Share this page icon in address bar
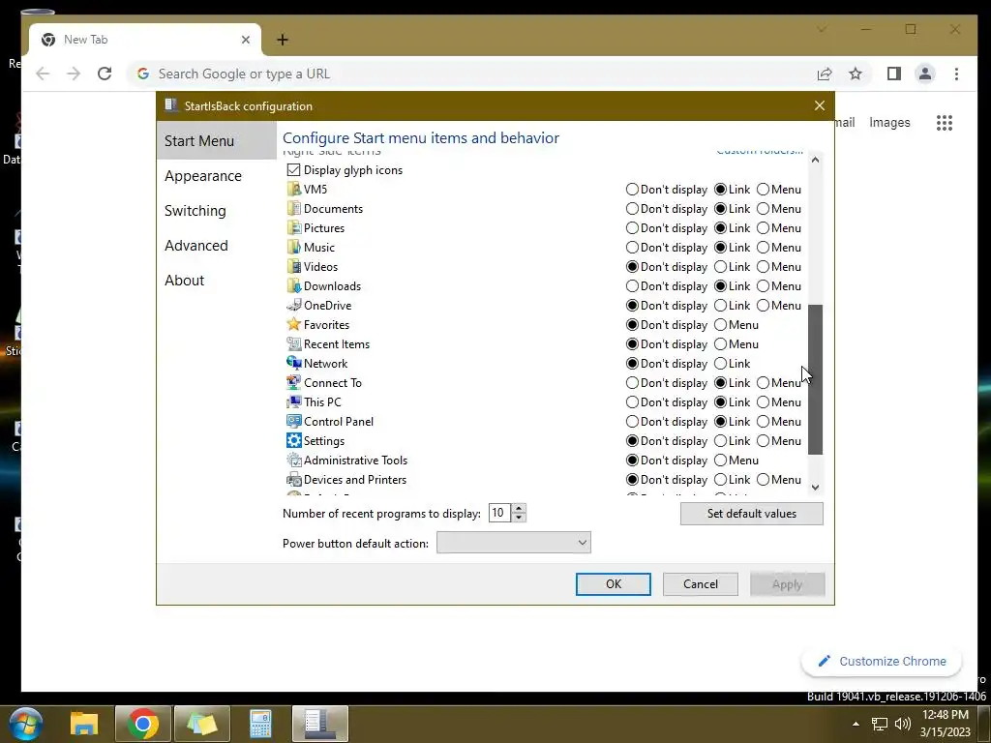 825,74
